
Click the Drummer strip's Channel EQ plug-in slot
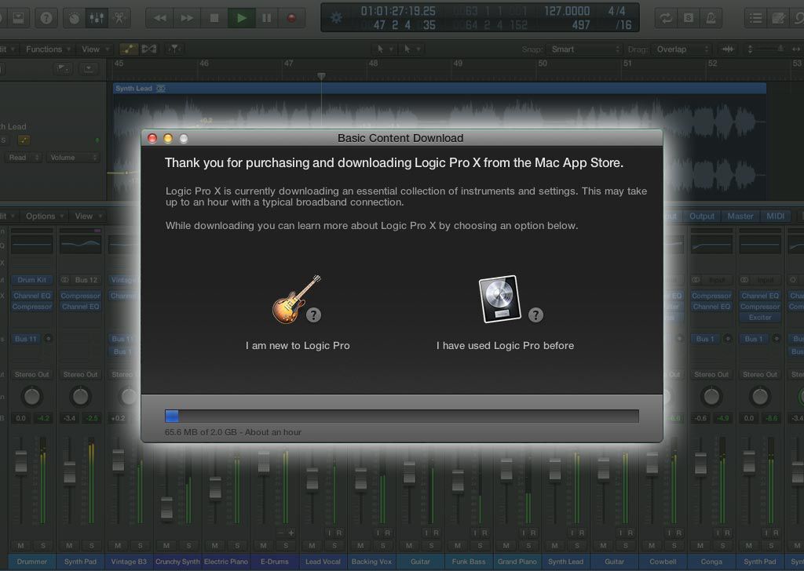[31, 296]
